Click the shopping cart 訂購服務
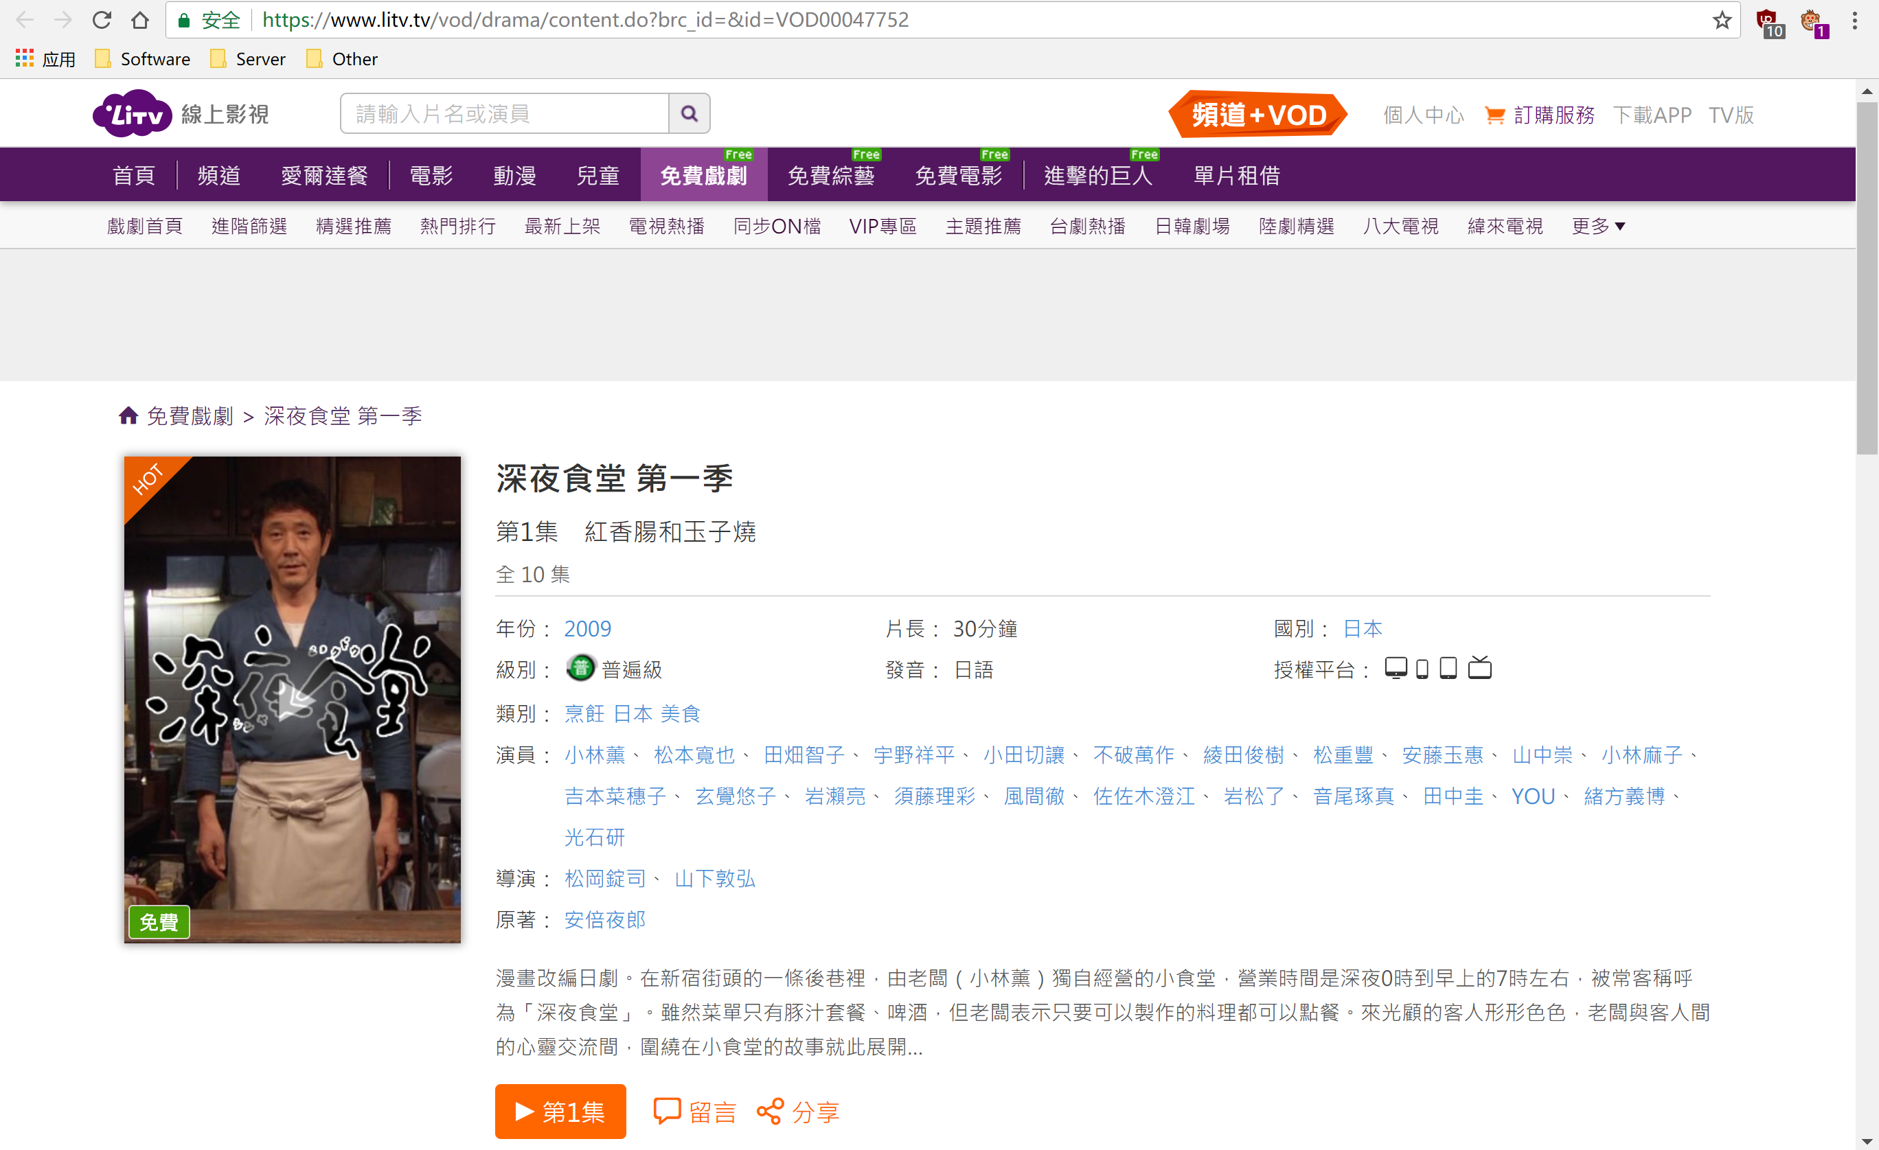Screen dimensions: 1879x1150 click(1539, 115)
